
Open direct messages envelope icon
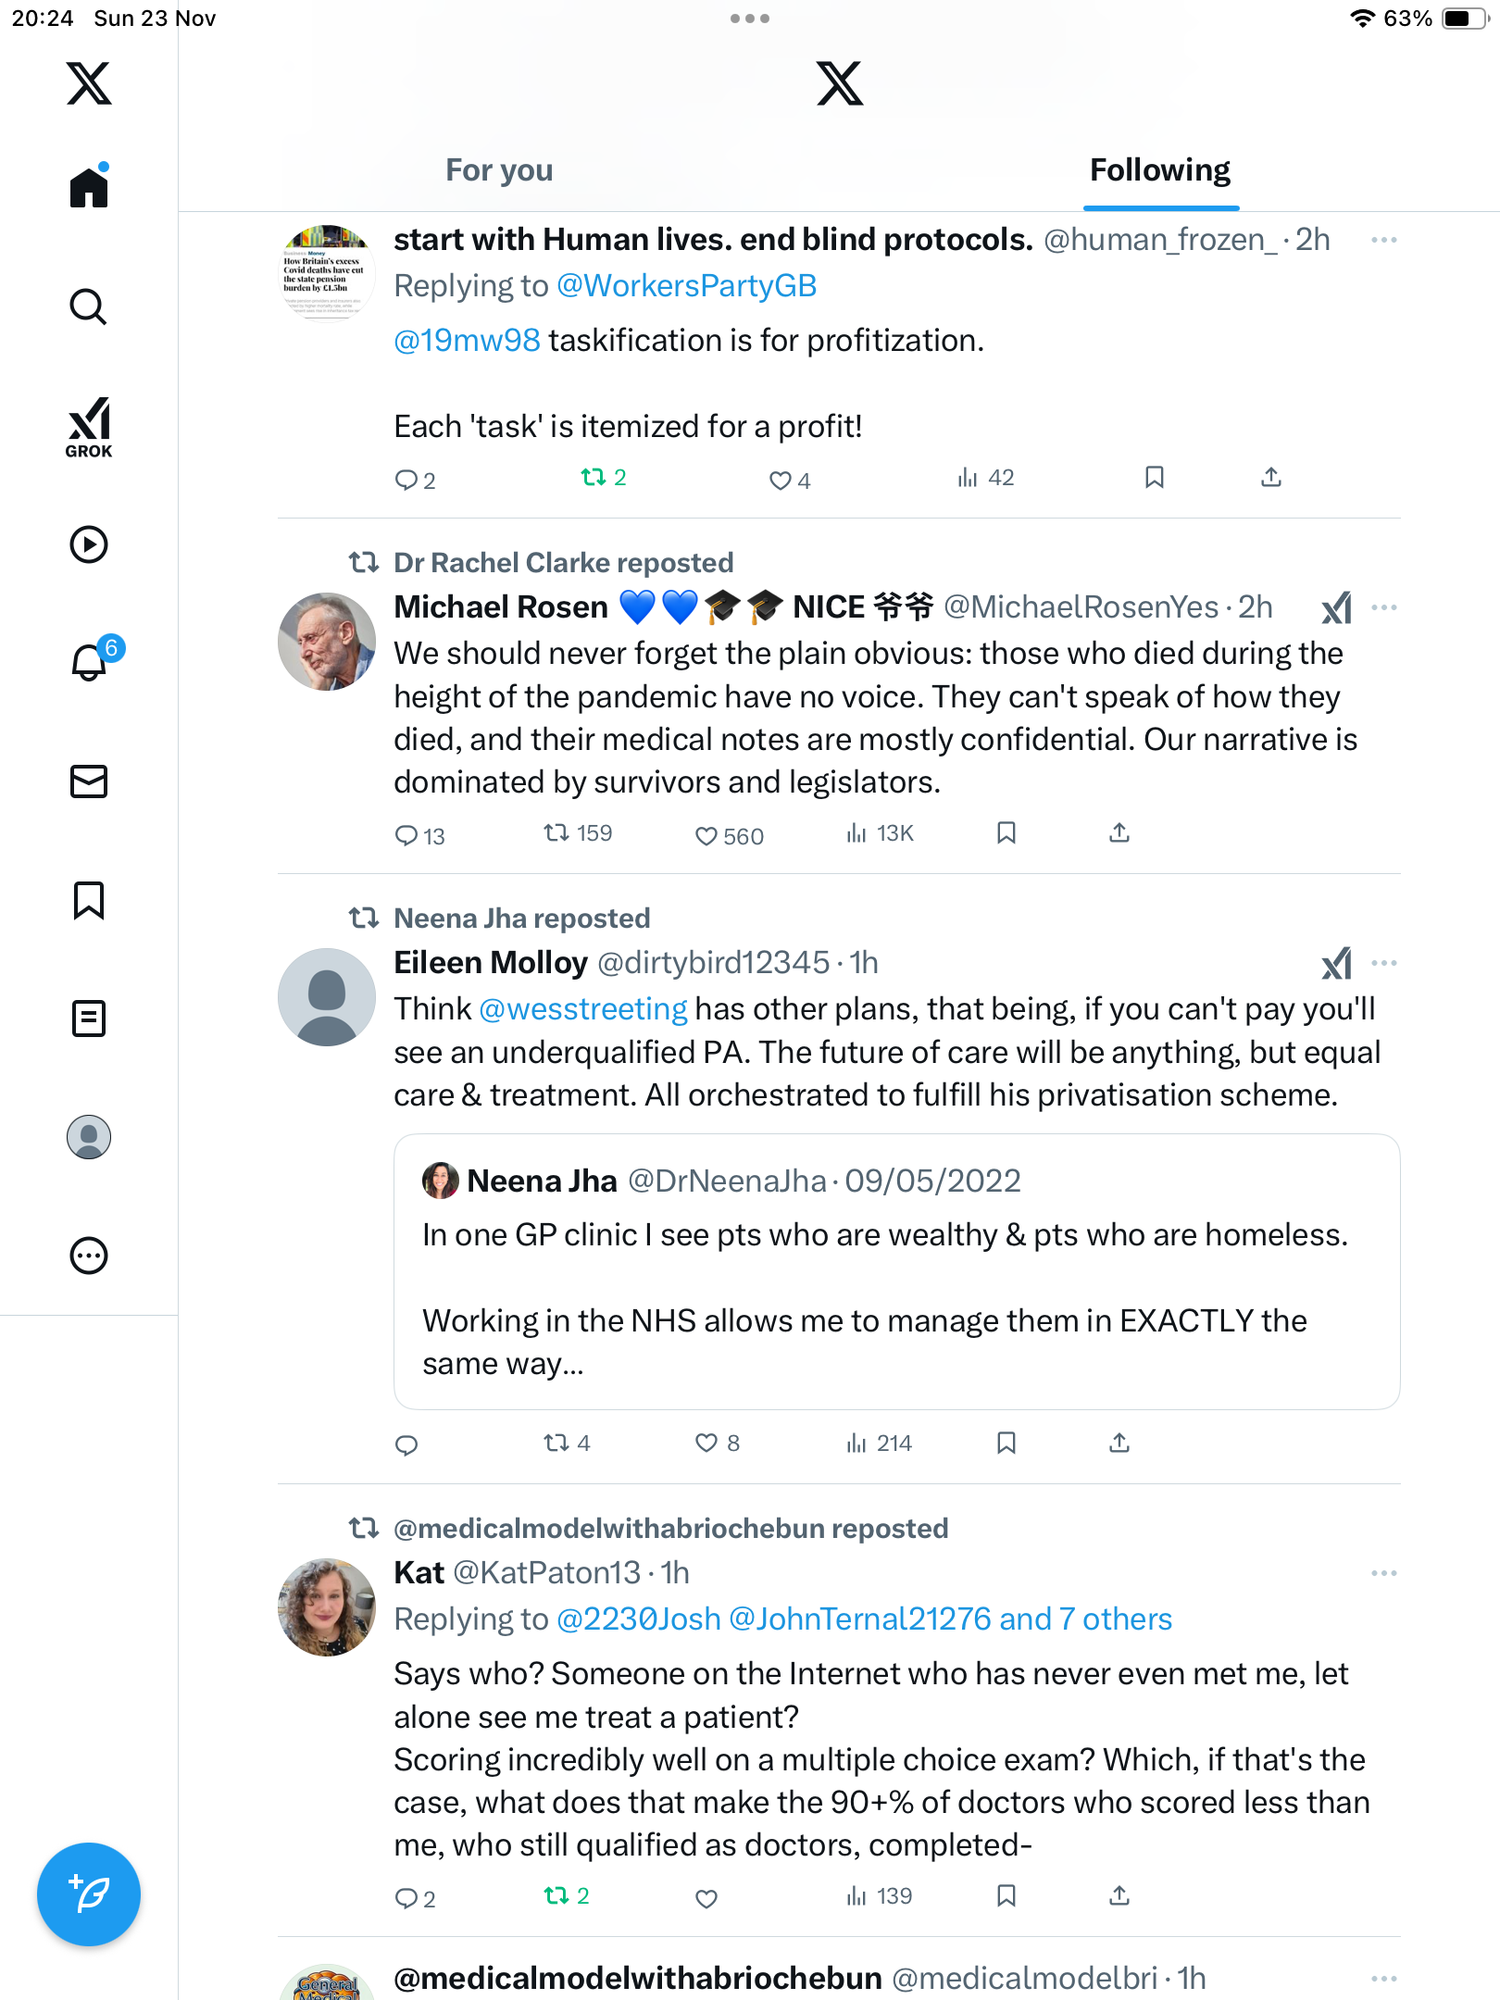click(89, 781)
